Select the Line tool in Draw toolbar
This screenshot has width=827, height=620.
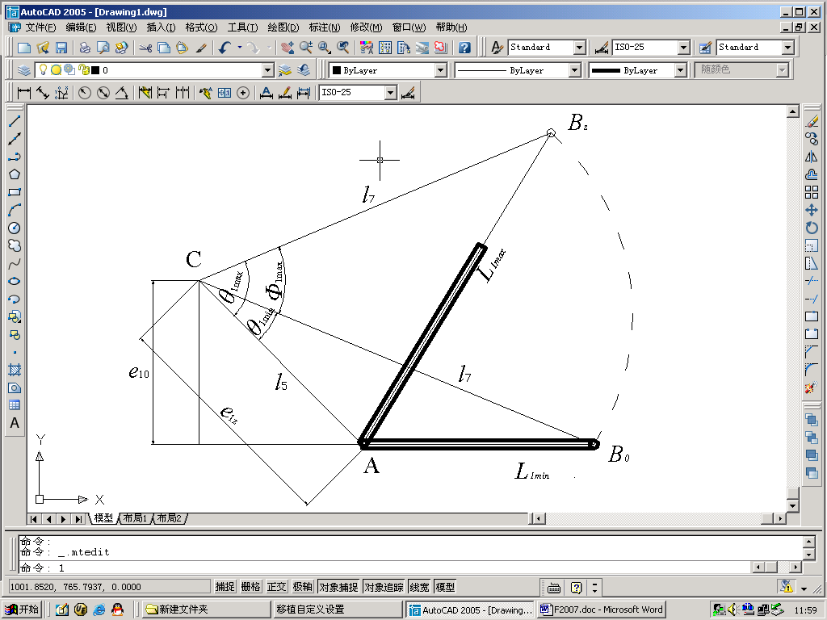click(x=14, y=121)
